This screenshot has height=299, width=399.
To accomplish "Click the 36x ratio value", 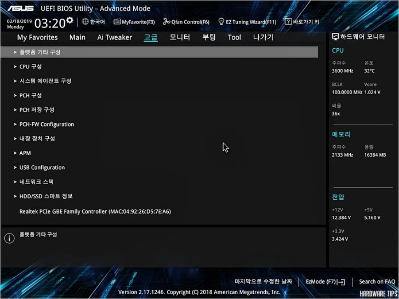I will click(x=335, y=114).
